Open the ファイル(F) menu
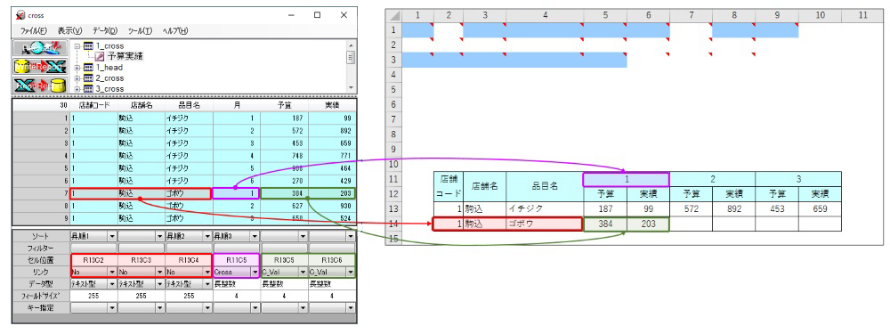The width and height of the screenshot is (890, 334). coord(34,30)
